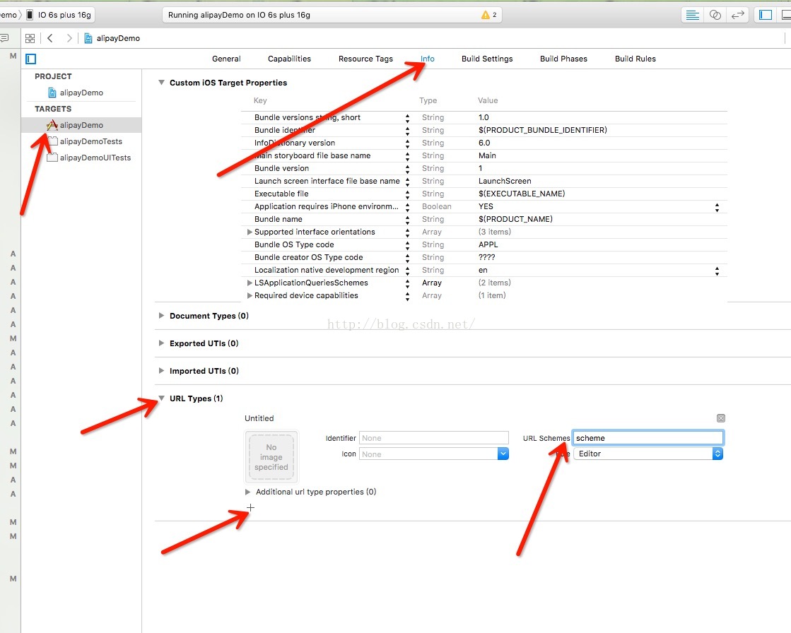Show the assistant editor
The width and height of the screenshot is (791, 633).
[715, 15]
